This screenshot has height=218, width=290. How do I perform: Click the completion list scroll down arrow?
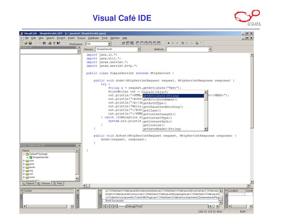[x=206, y=129]
